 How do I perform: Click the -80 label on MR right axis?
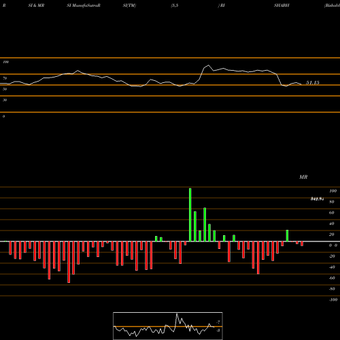[x=332, y=289]
